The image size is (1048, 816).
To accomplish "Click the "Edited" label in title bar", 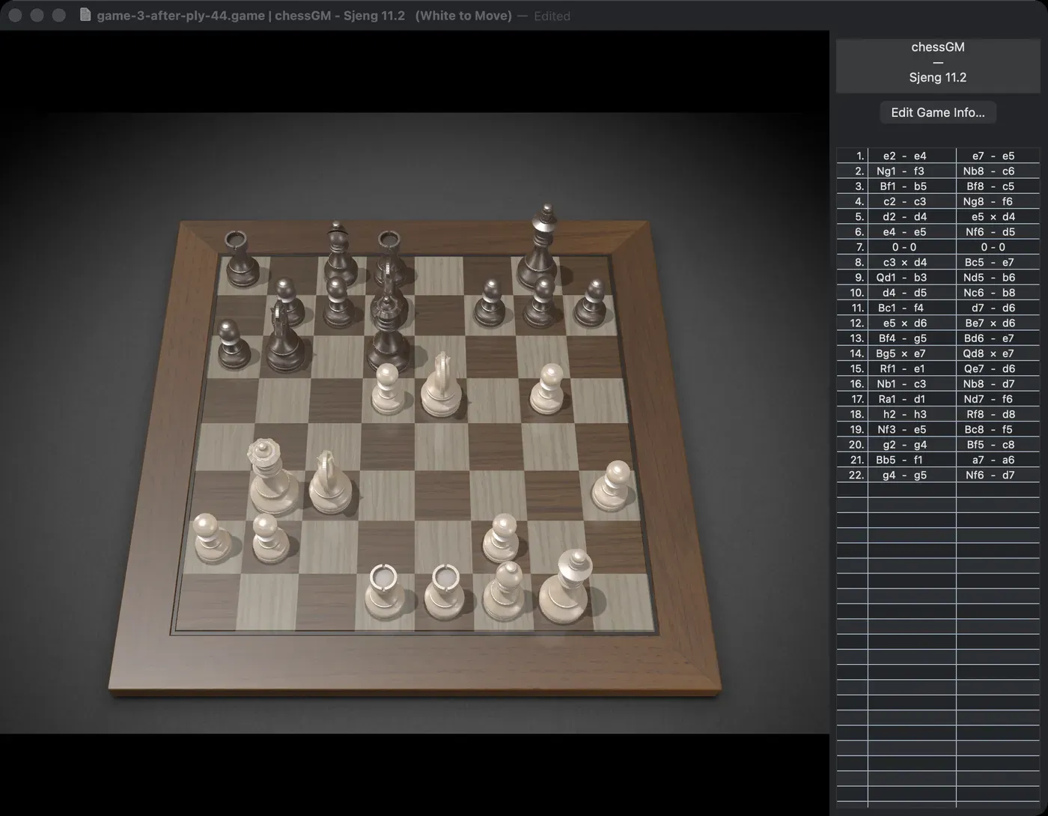I will point(552,16).
